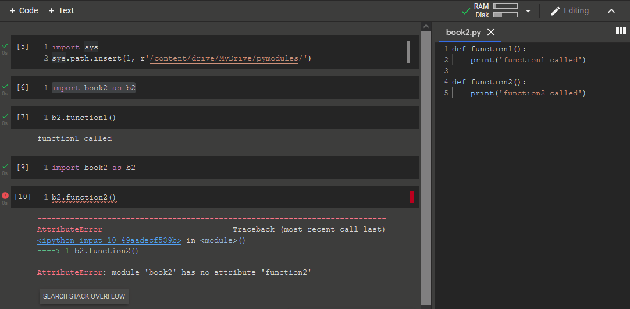This screenshot has width=630, height=309.
Task: Add a new Code cell
Action: [x=24, y=11]
